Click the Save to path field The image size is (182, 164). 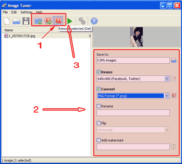point(133,60)
